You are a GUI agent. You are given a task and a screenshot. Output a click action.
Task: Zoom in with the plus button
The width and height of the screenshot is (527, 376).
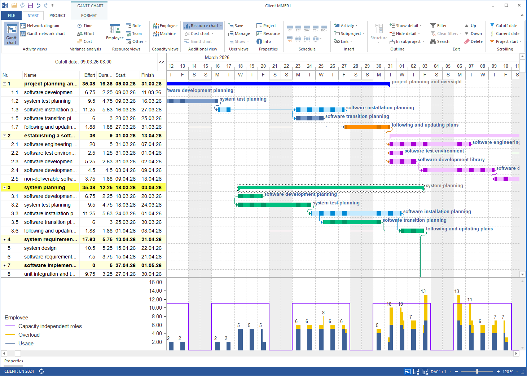(x=498, y=372)
